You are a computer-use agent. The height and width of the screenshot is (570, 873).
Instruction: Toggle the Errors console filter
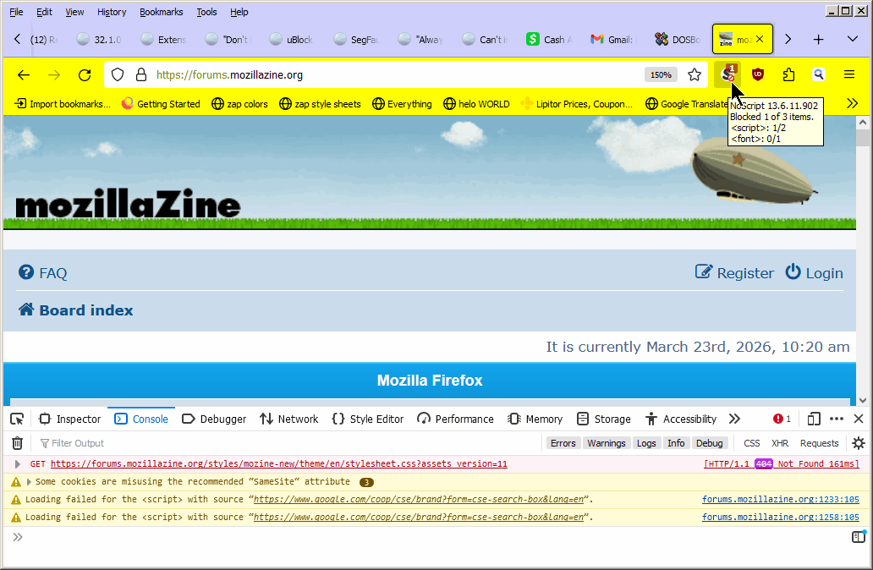[x=563, y=443]
